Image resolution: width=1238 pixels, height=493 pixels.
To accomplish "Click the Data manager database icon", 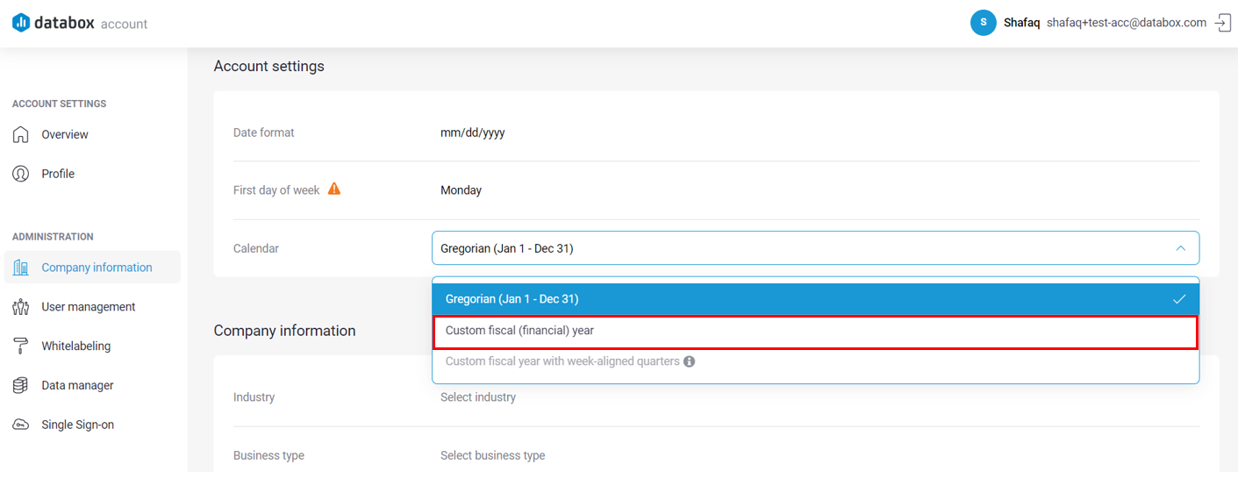I will click(21, 385).
